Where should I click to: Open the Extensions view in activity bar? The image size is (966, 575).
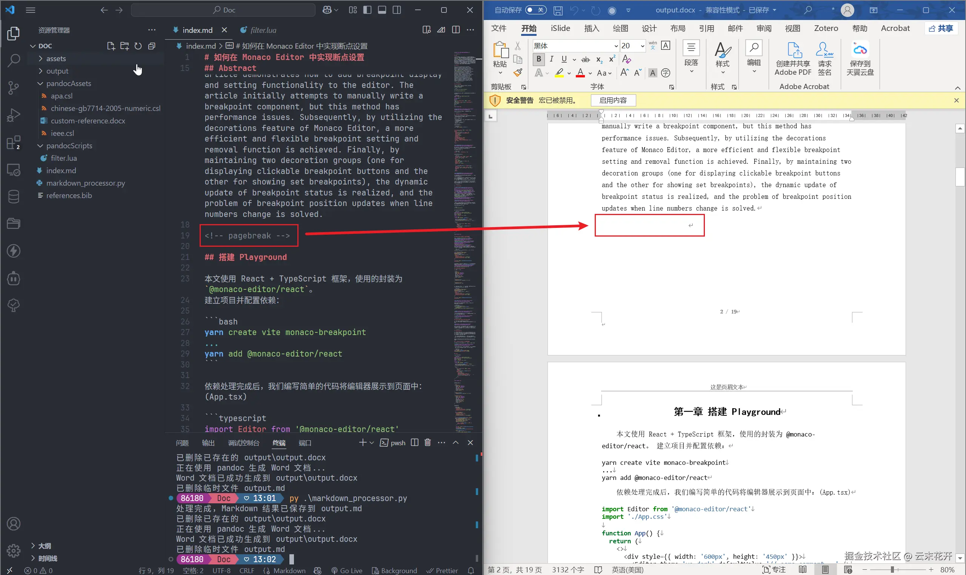pos(14,143)
